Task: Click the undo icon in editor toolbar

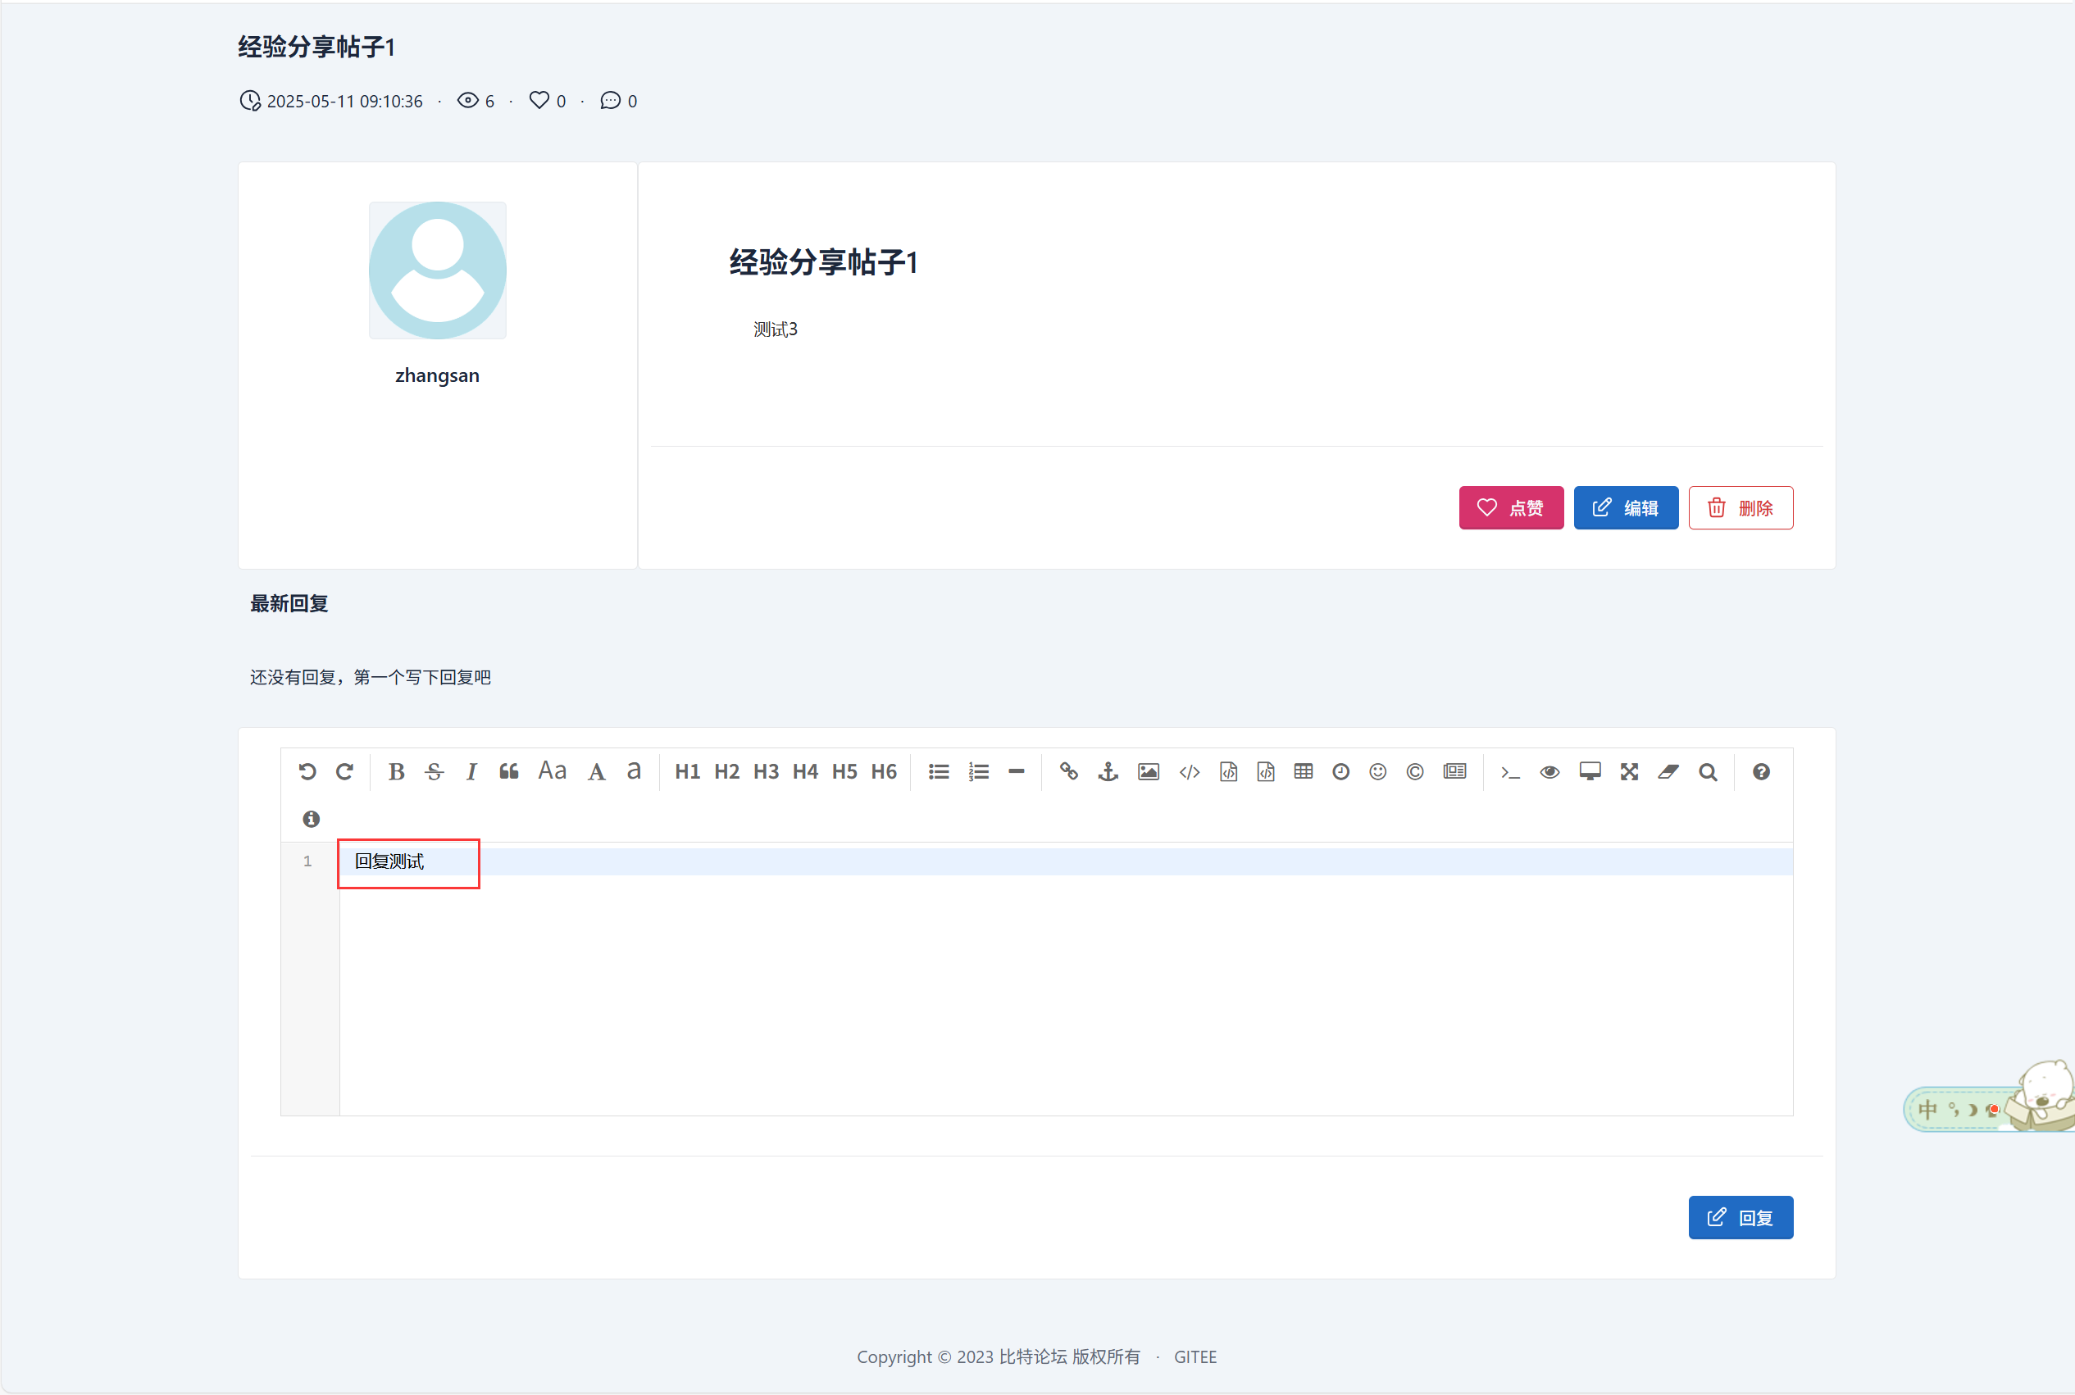Action: (x=307, y=771)
